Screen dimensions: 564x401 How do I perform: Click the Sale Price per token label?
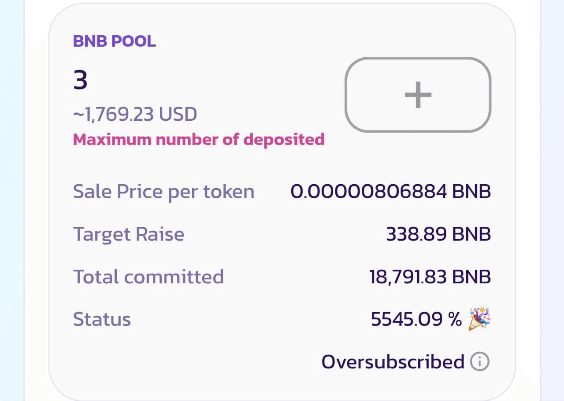click(163, 192)
